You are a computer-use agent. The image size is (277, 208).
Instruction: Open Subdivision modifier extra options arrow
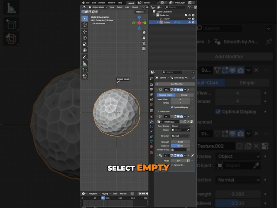pos(185,90)
